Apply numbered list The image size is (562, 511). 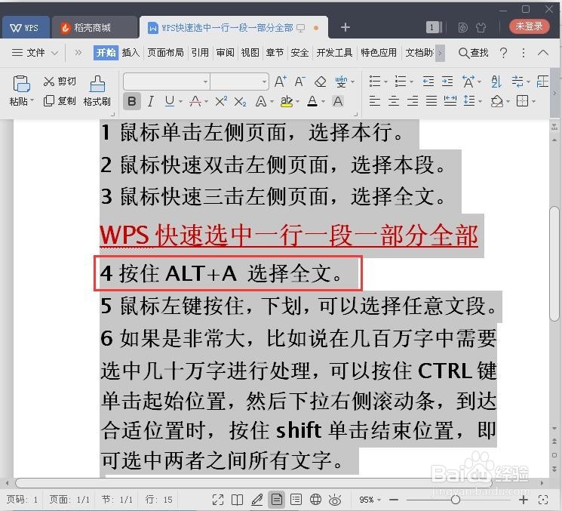(x=401, y=82)
